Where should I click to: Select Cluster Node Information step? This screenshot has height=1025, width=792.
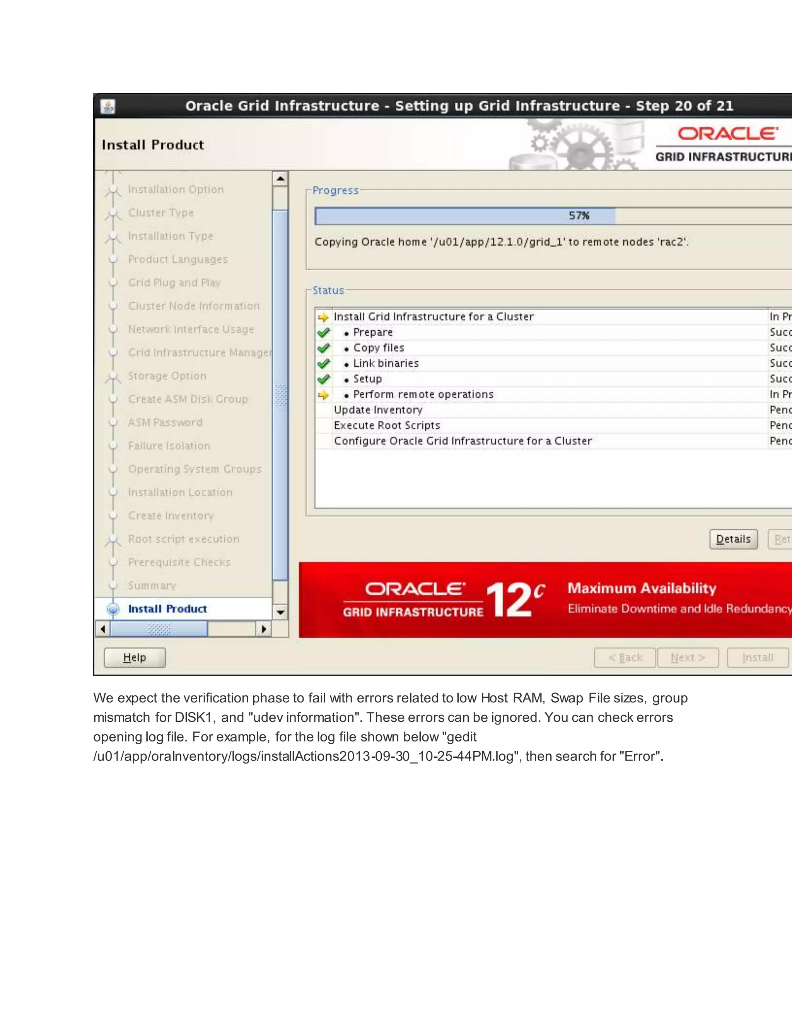tap(194, 306)
